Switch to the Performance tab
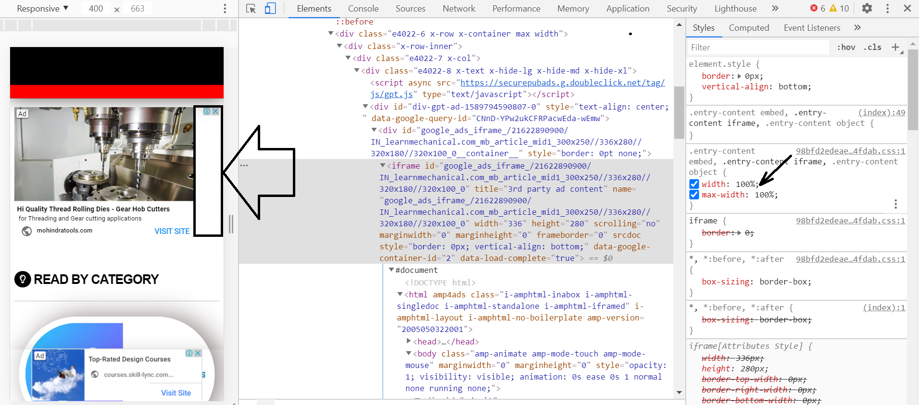 point(516,9)
